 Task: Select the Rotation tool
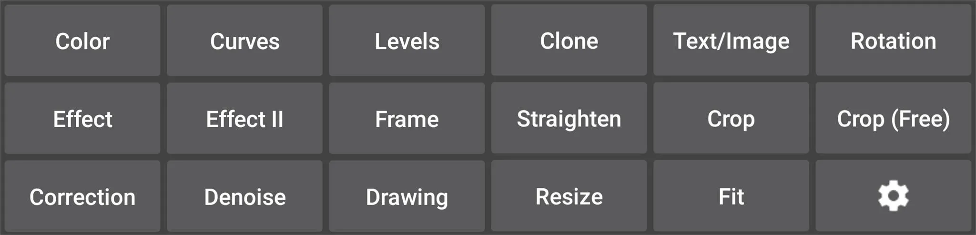coord(893,41)
